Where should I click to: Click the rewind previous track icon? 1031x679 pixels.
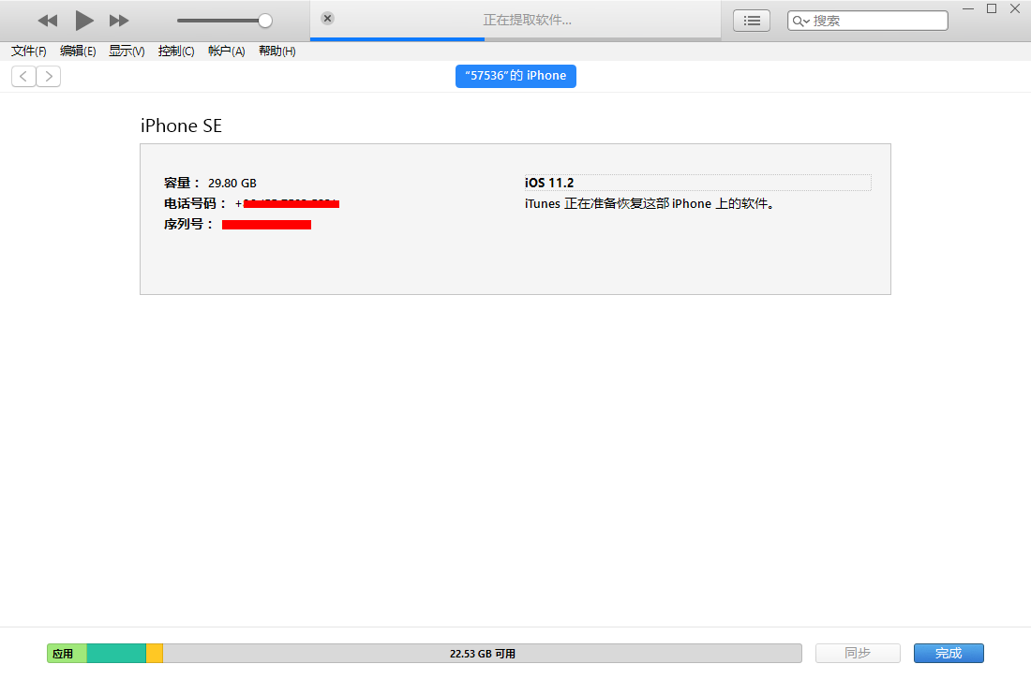[x=48, y=21]
